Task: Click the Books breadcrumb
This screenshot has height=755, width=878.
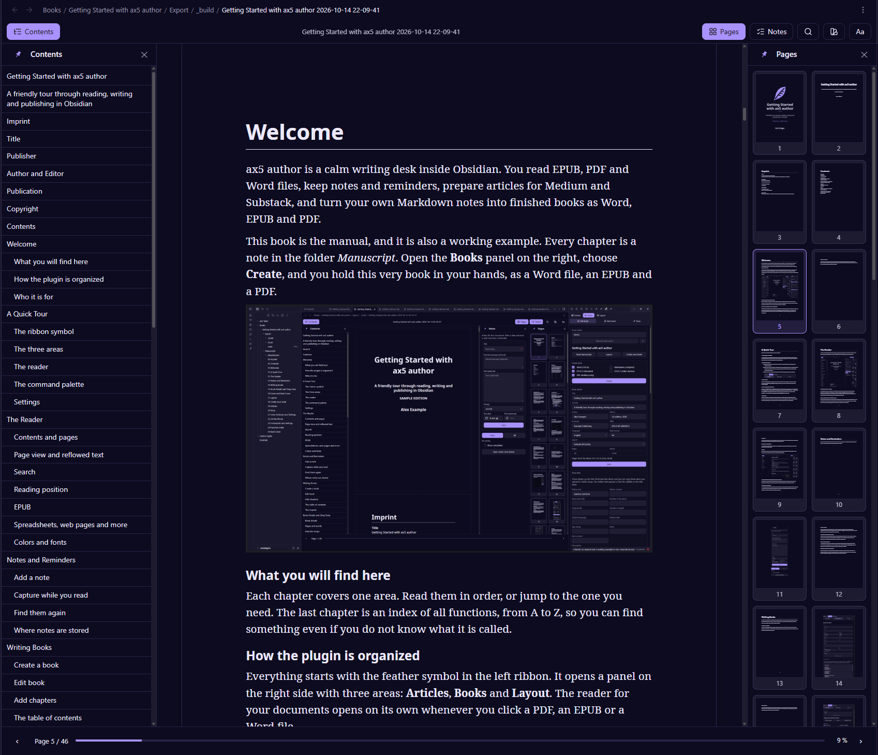Action: (52, 10)
